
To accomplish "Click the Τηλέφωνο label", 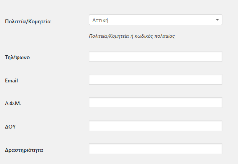I will point(18,58).
